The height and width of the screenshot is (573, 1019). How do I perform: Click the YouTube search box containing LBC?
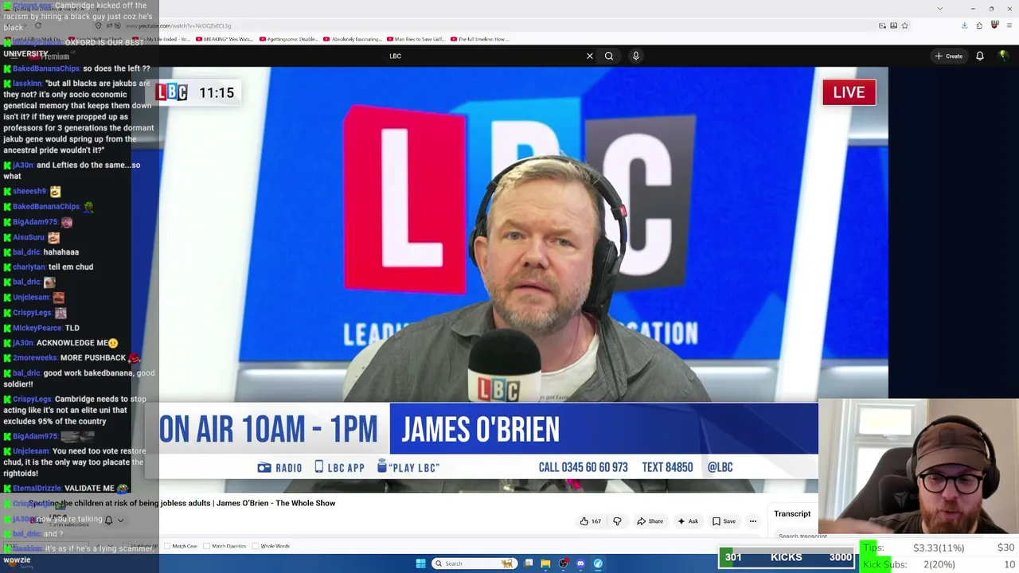coord(486,56)
